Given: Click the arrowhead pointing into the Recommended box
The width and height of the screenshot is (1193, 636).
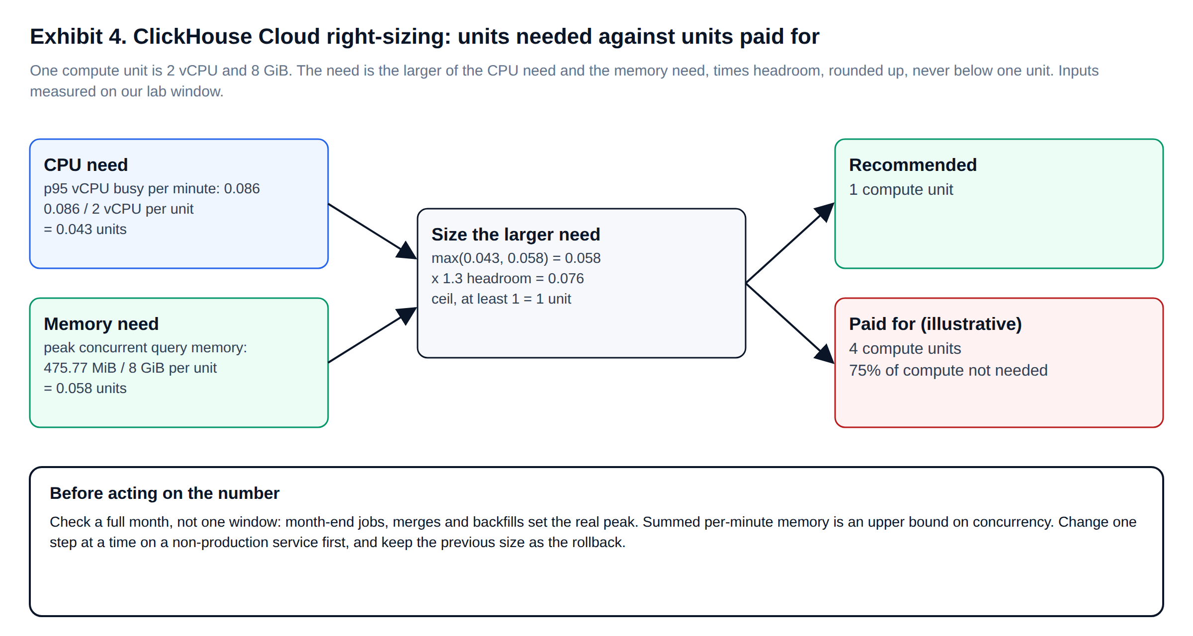Looking at the screenshot, I should coord(825,211).
